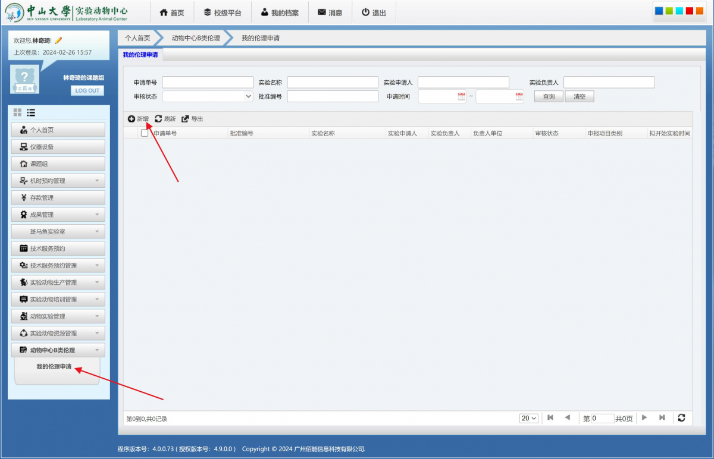Switch sidebar to list view icon
The width and height of the screenshot is (714, 459).
pyautogui.click(x=31, y=112)
